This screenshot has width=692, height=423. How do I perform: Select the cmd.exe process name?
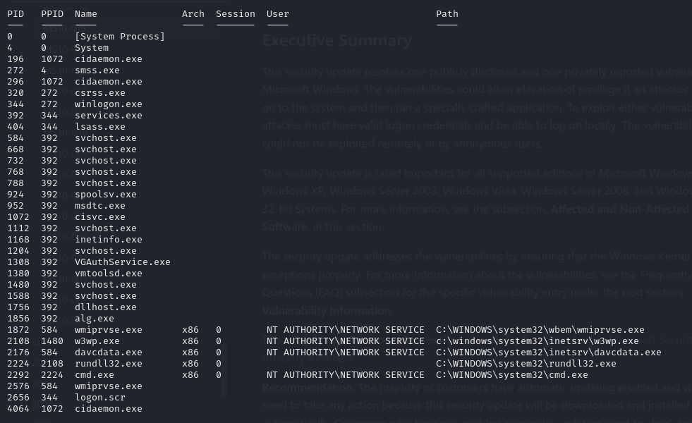pyautogui.click(x=95, y=375)
